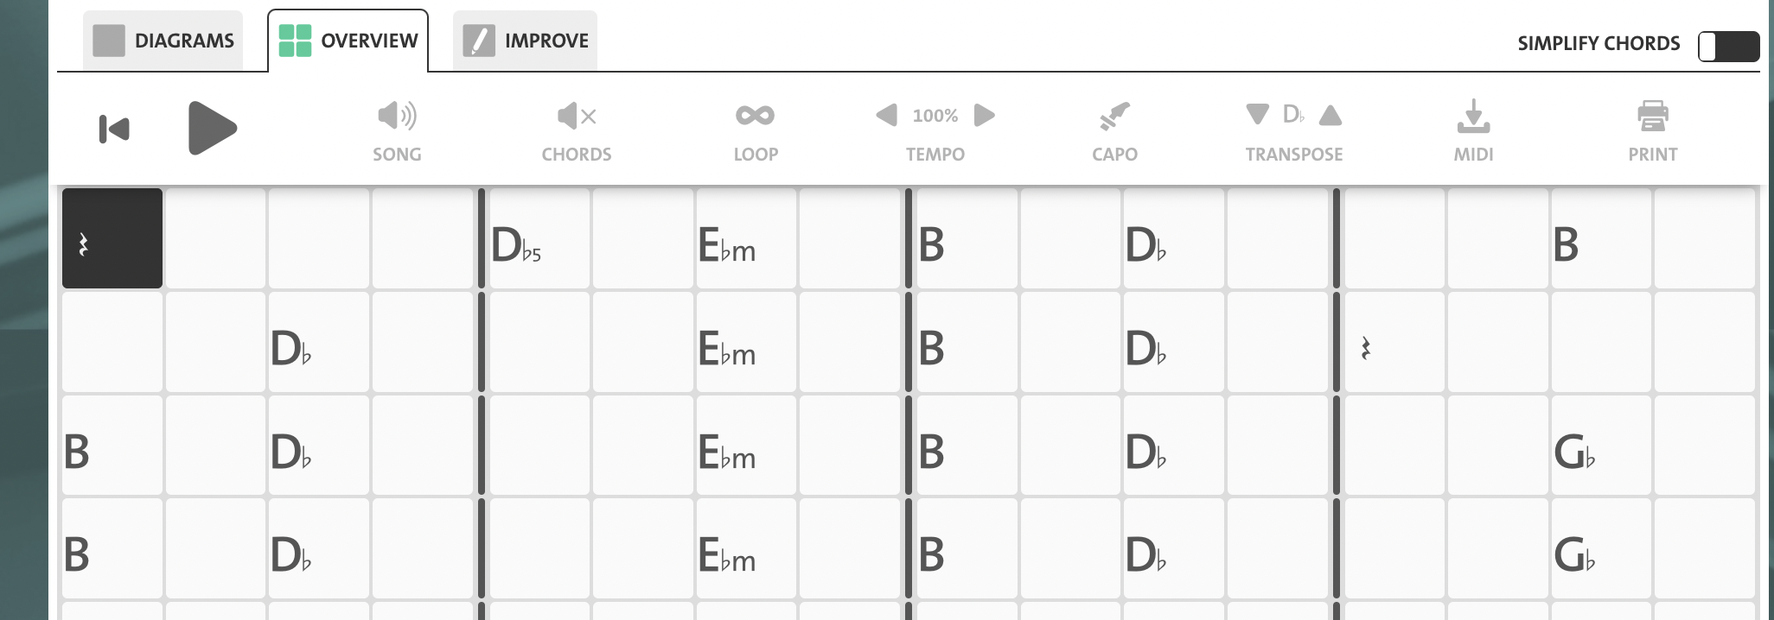Select the third-row G♭ chord cell
This screenshot has width=1774, height=620.
[x=1600, y=446]
